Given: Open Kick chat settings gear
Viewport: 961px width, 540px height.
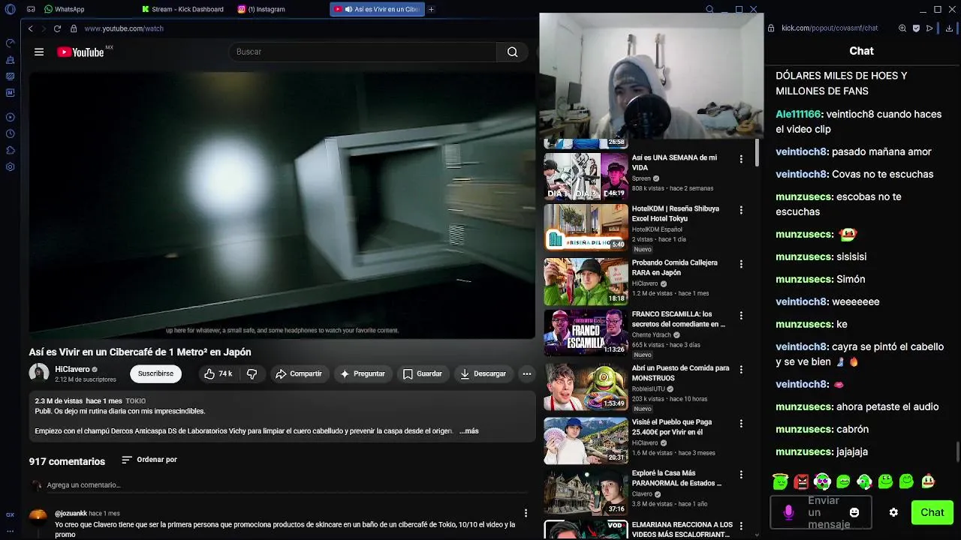Looking at the screenshot, I should pos(893,512).
